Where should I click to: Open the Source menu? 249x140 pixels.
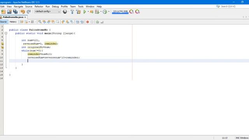click(x=29, y=7)
